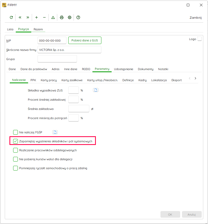Screen dimensions: 208x224
Task: Go to next record with double-right arrows
Action: tap(28, 17)
